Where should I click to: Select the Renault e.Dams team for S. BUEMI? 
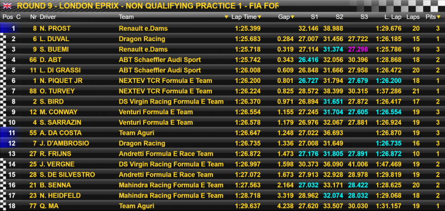(143, 50)
